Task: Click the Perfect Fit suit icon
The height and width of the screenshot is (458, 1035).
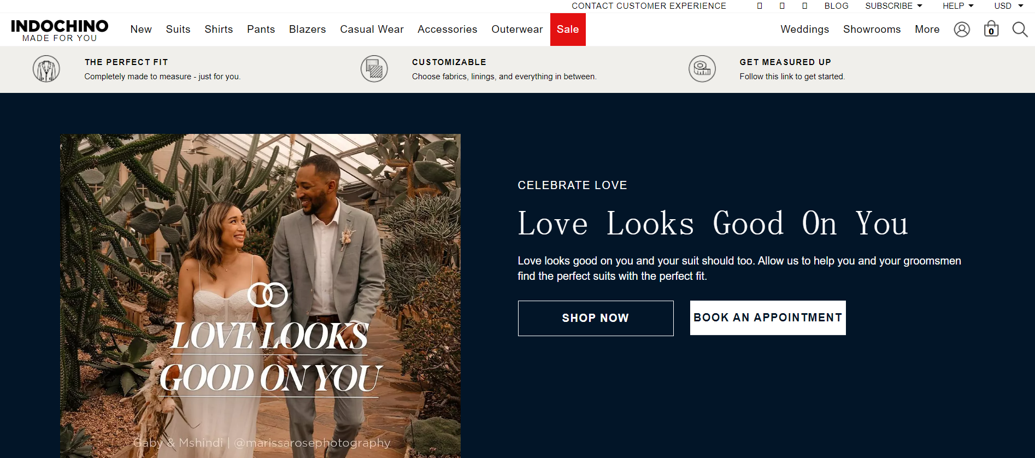Action: tap(46, 69)
